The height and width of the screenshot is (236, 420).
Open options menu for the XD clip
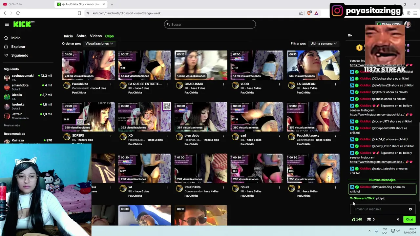pos(167,136)
